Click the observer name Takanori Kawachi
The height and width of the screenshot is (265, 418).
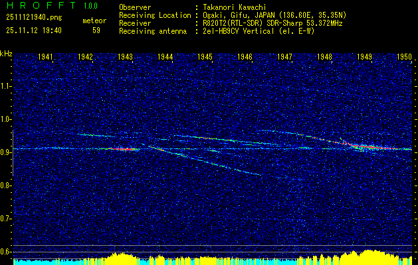234,7
